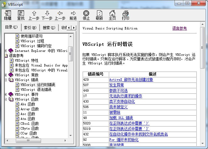
Task: Switch to the 搜索 (Search) tab
Action: pyautogui.click(x=49, y=28)
